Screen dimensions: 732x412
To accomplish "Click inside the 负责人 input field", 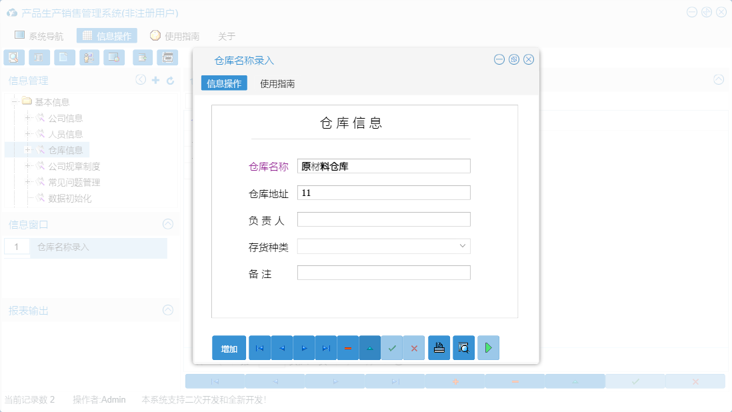I will pos(384,219).
